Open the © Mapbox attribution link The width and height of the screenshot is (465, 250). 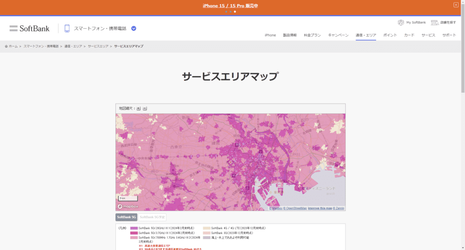click(276, 209)
